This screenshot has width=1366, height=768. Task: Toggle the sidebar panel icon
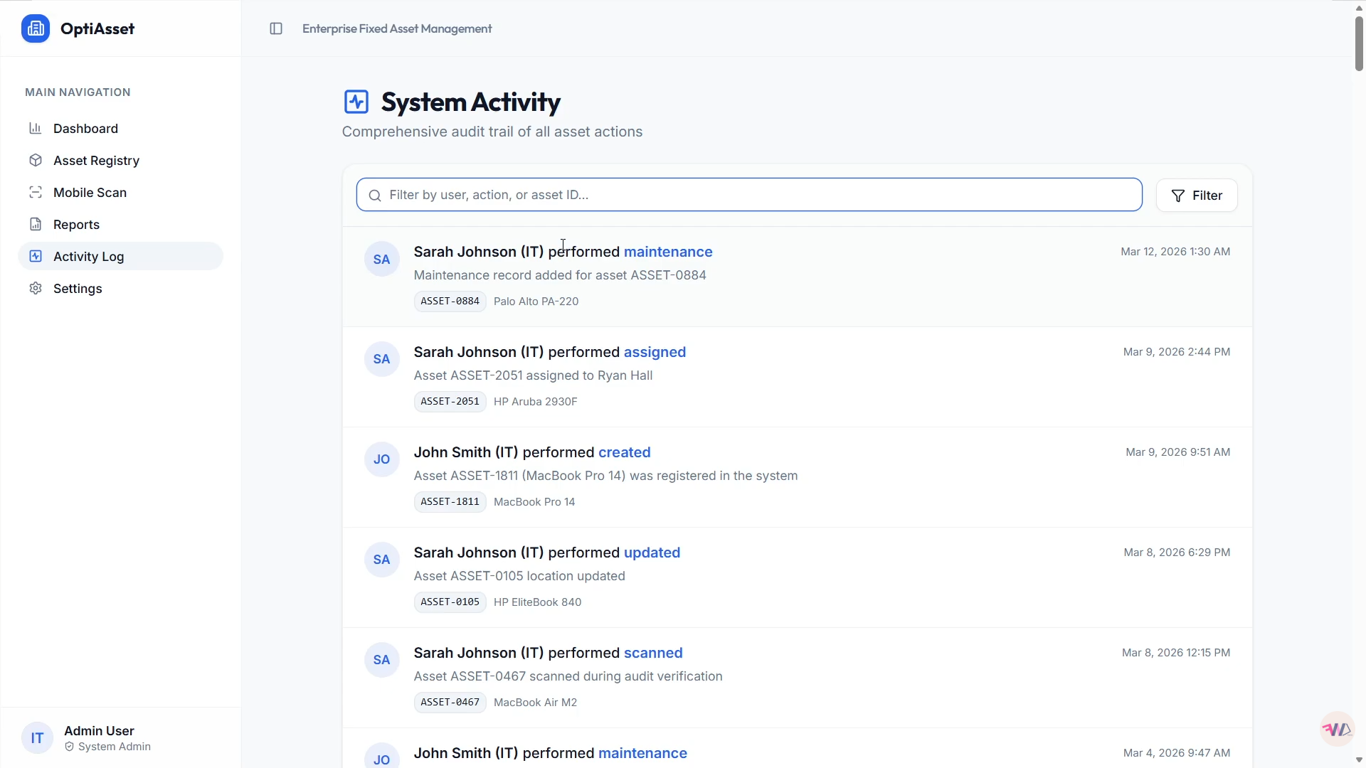click(276, 28)
